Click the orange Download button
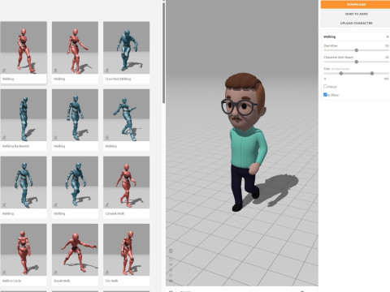Screen dimensions: 390x292 tap(355, 4)
